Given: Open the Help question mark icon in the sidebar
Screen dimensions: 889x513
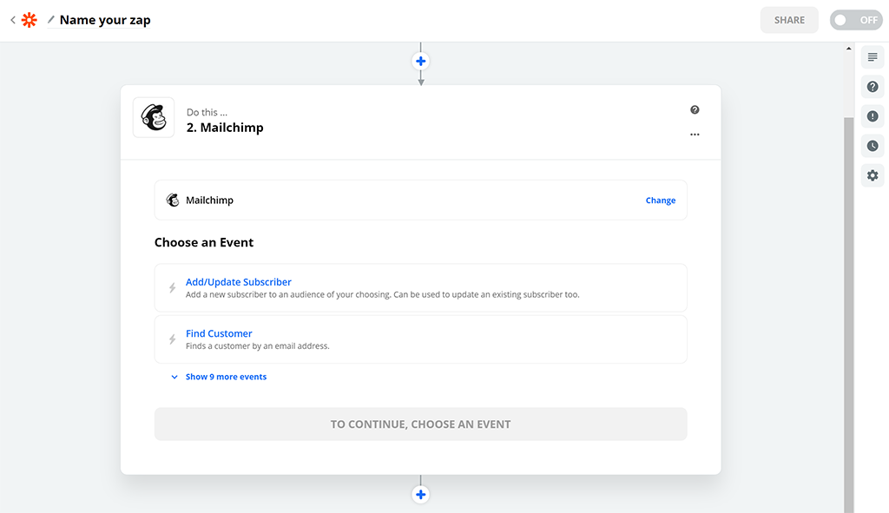Looking at the screenshot, I should pos(872,86).
